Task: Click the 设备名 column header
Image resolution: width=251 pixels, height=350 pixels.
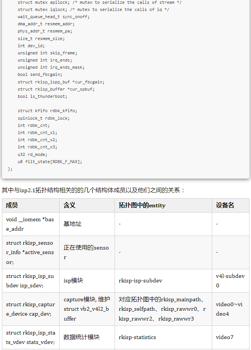Action: tap(225, 205)
